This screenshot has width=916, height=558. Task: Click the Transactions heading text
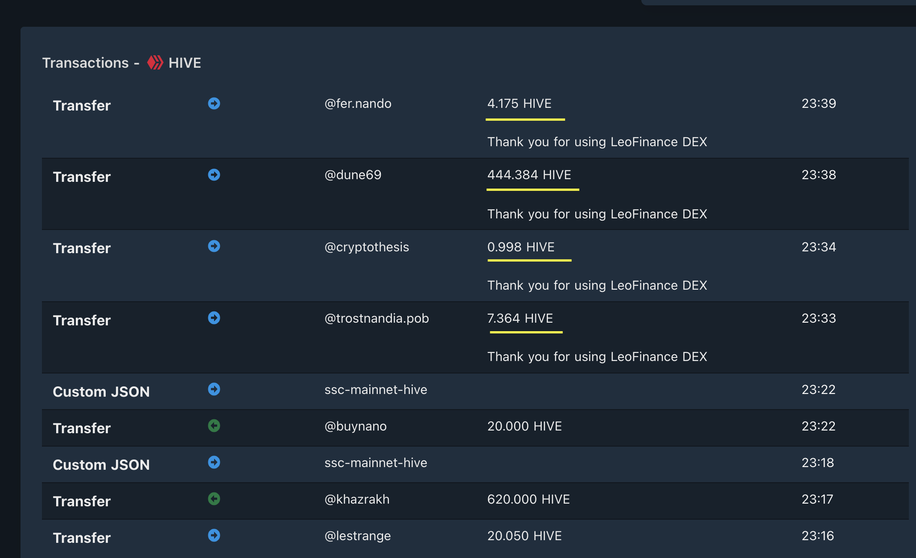point(85,63)
